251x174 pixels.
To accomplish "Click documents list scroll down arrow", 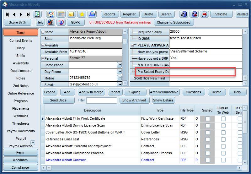I will pos(245,162).
